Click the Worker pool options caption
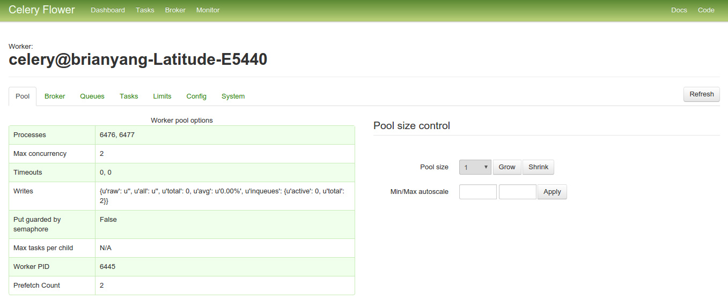The width and height of the screenshot is (728, 300). pos(182,121)
